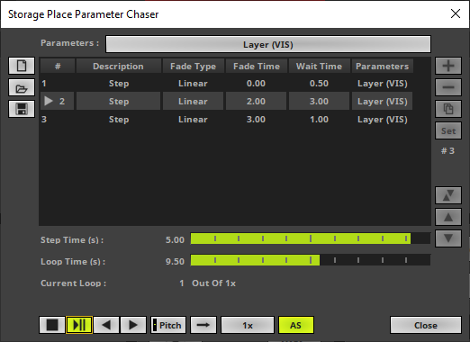This screenshot has width=470, height=342.
Task: Duplicate the step with the copy icon
Action: 448,109
